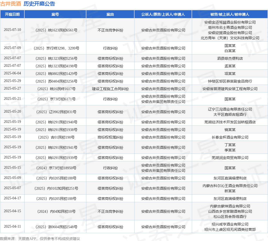
Task: Open case (2025)内0102知民初251号
Action: click(57, 188)
